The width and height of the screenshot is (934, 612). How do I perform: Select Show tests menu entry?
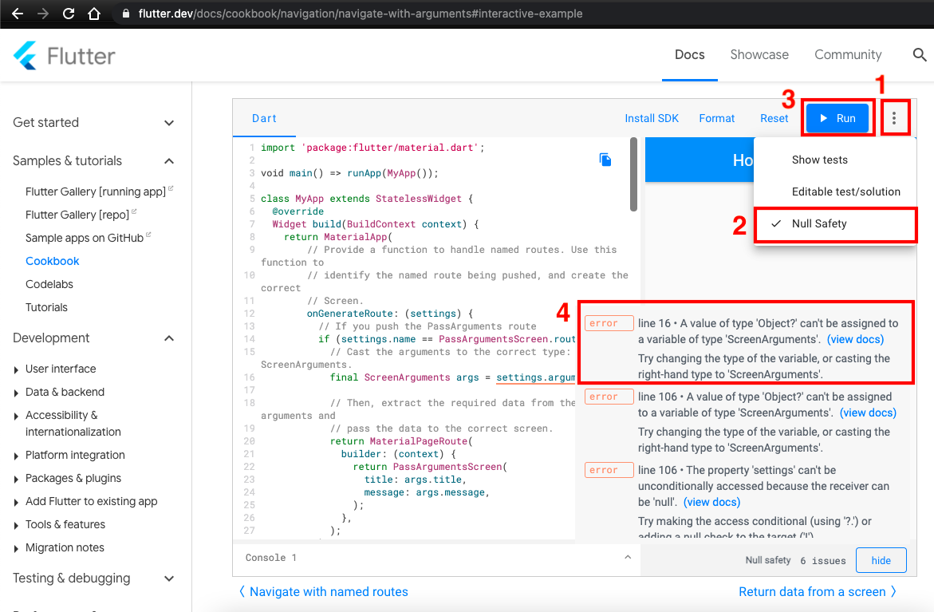point(820,160)
